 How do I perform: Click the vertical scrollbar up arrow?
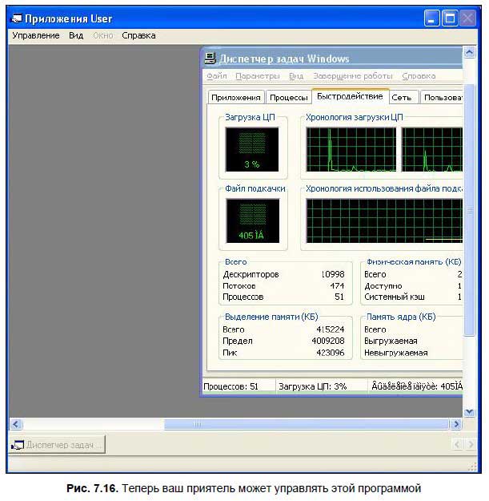tap(469, 53)
